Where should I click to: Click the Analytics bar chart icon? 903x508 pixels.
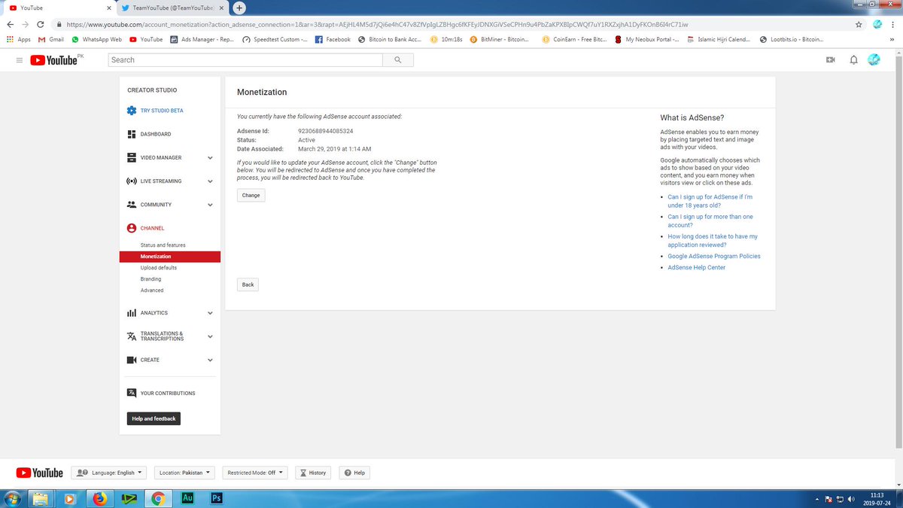132,313
